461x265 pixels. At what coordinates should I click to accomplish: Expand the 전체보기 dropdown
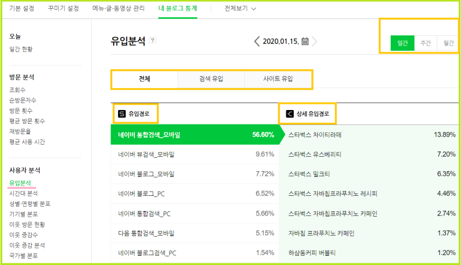240,9
